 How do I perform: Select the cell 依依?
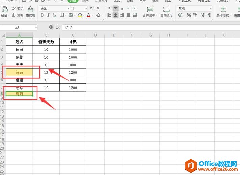coord(20,57)
